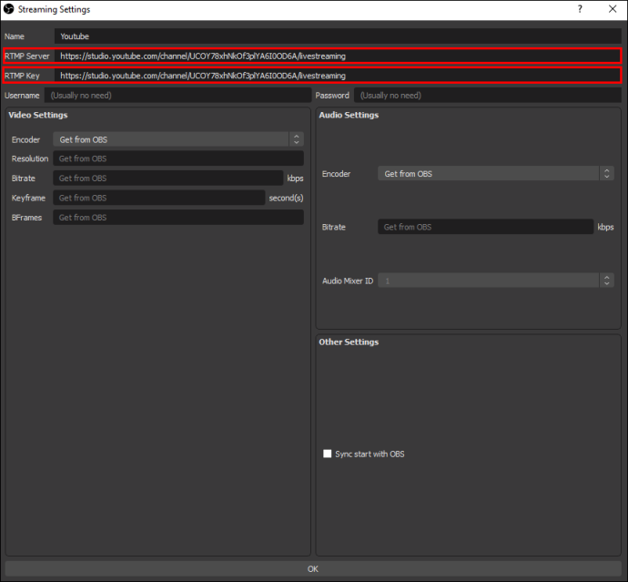628x582 pixels.
Task: Click the Audio Mixer ID spinner box
Action: [496, 281]
